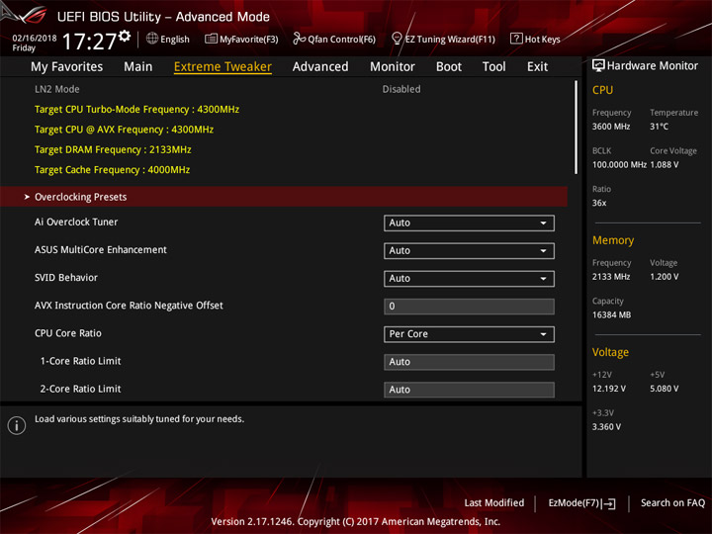Click +12V 12.192 V reading

click(x=609, y=389)
